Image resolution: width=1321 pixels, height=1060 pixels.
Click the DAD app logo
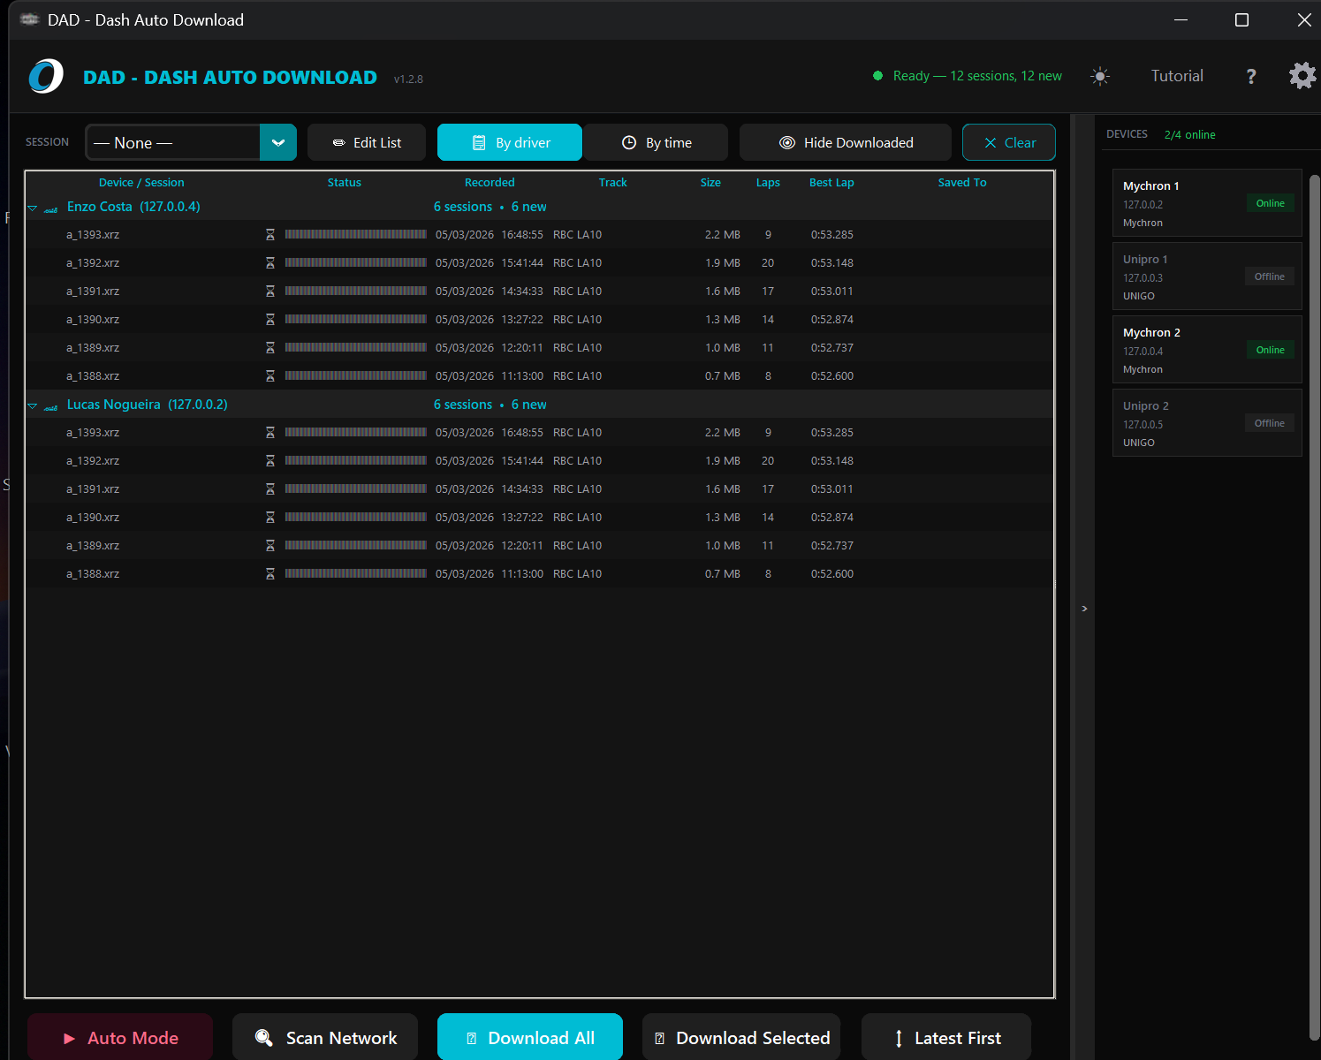[x=46, y=76]
